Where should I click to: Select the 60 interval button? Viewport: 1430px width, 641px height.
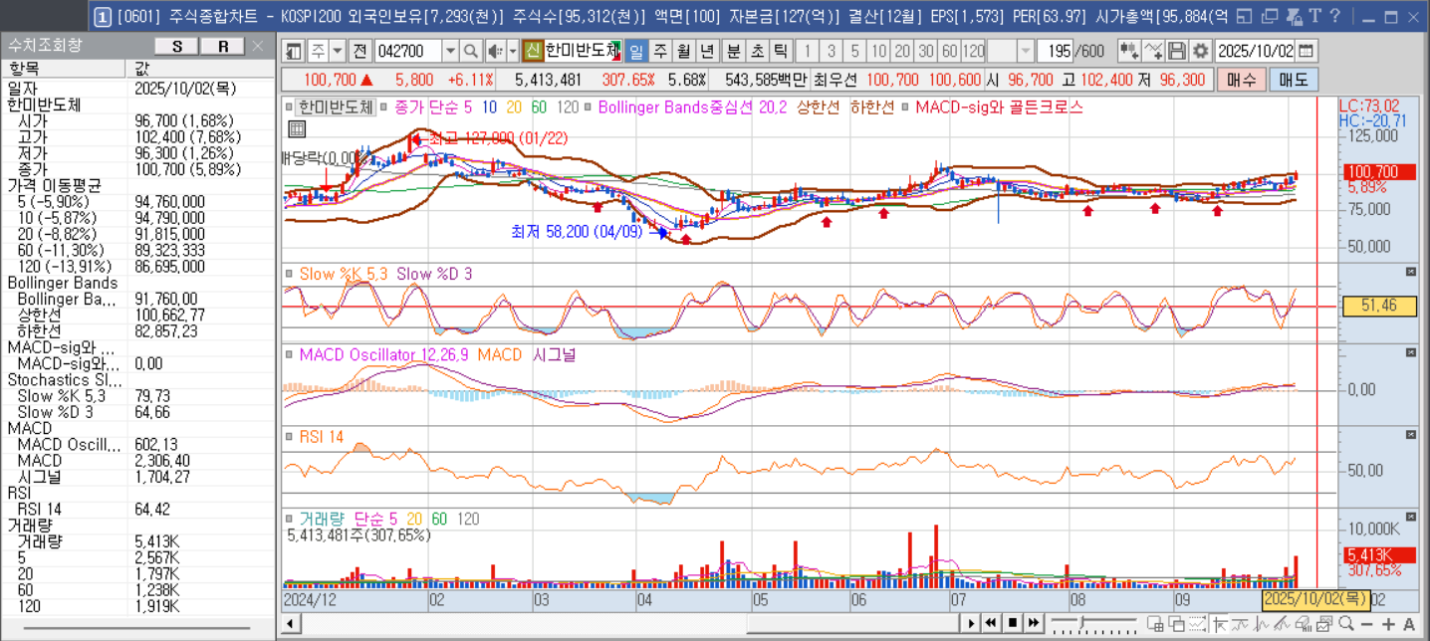tap(949, 52)
